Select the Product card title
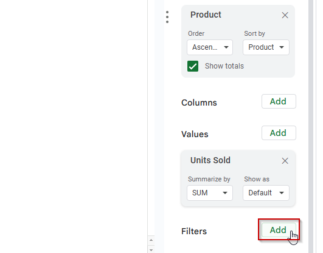This screenshot has width=323, height=253. [206, 15]
